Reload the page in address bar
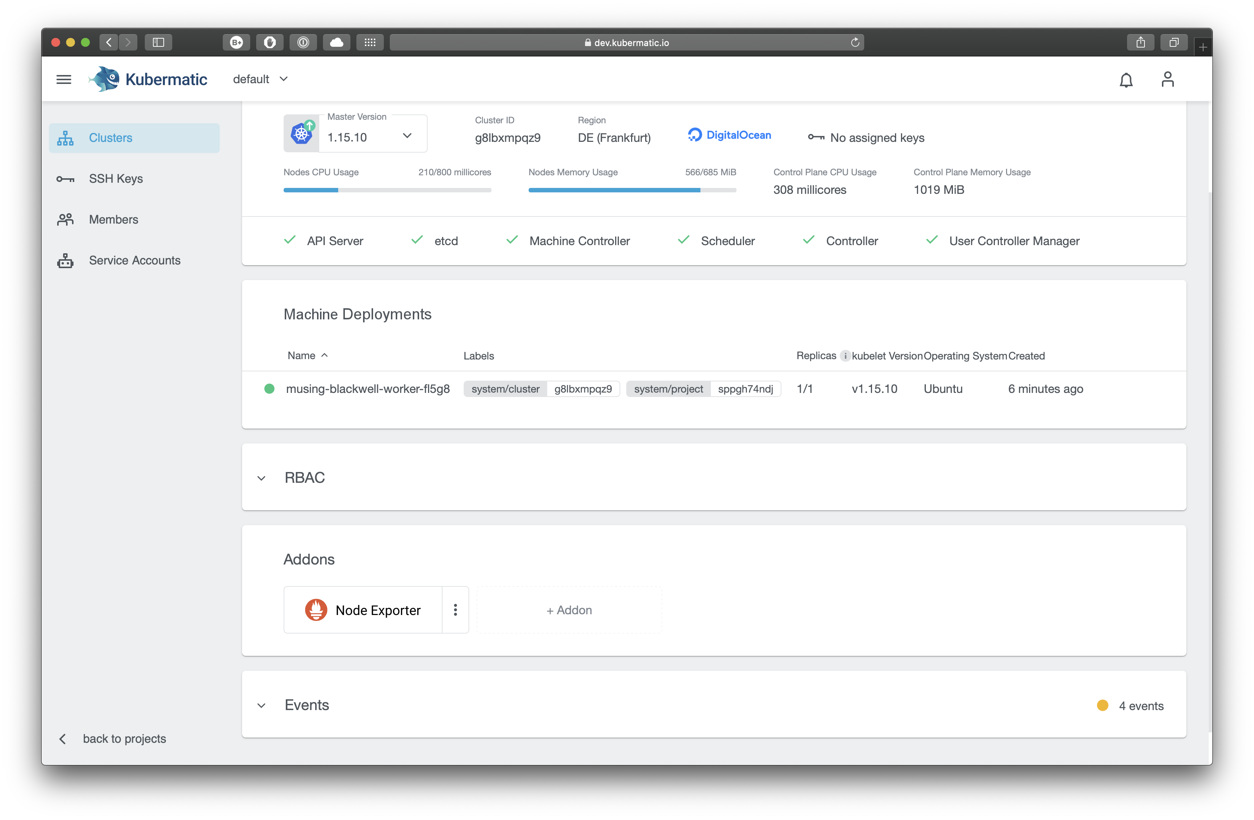 [855, 42]
